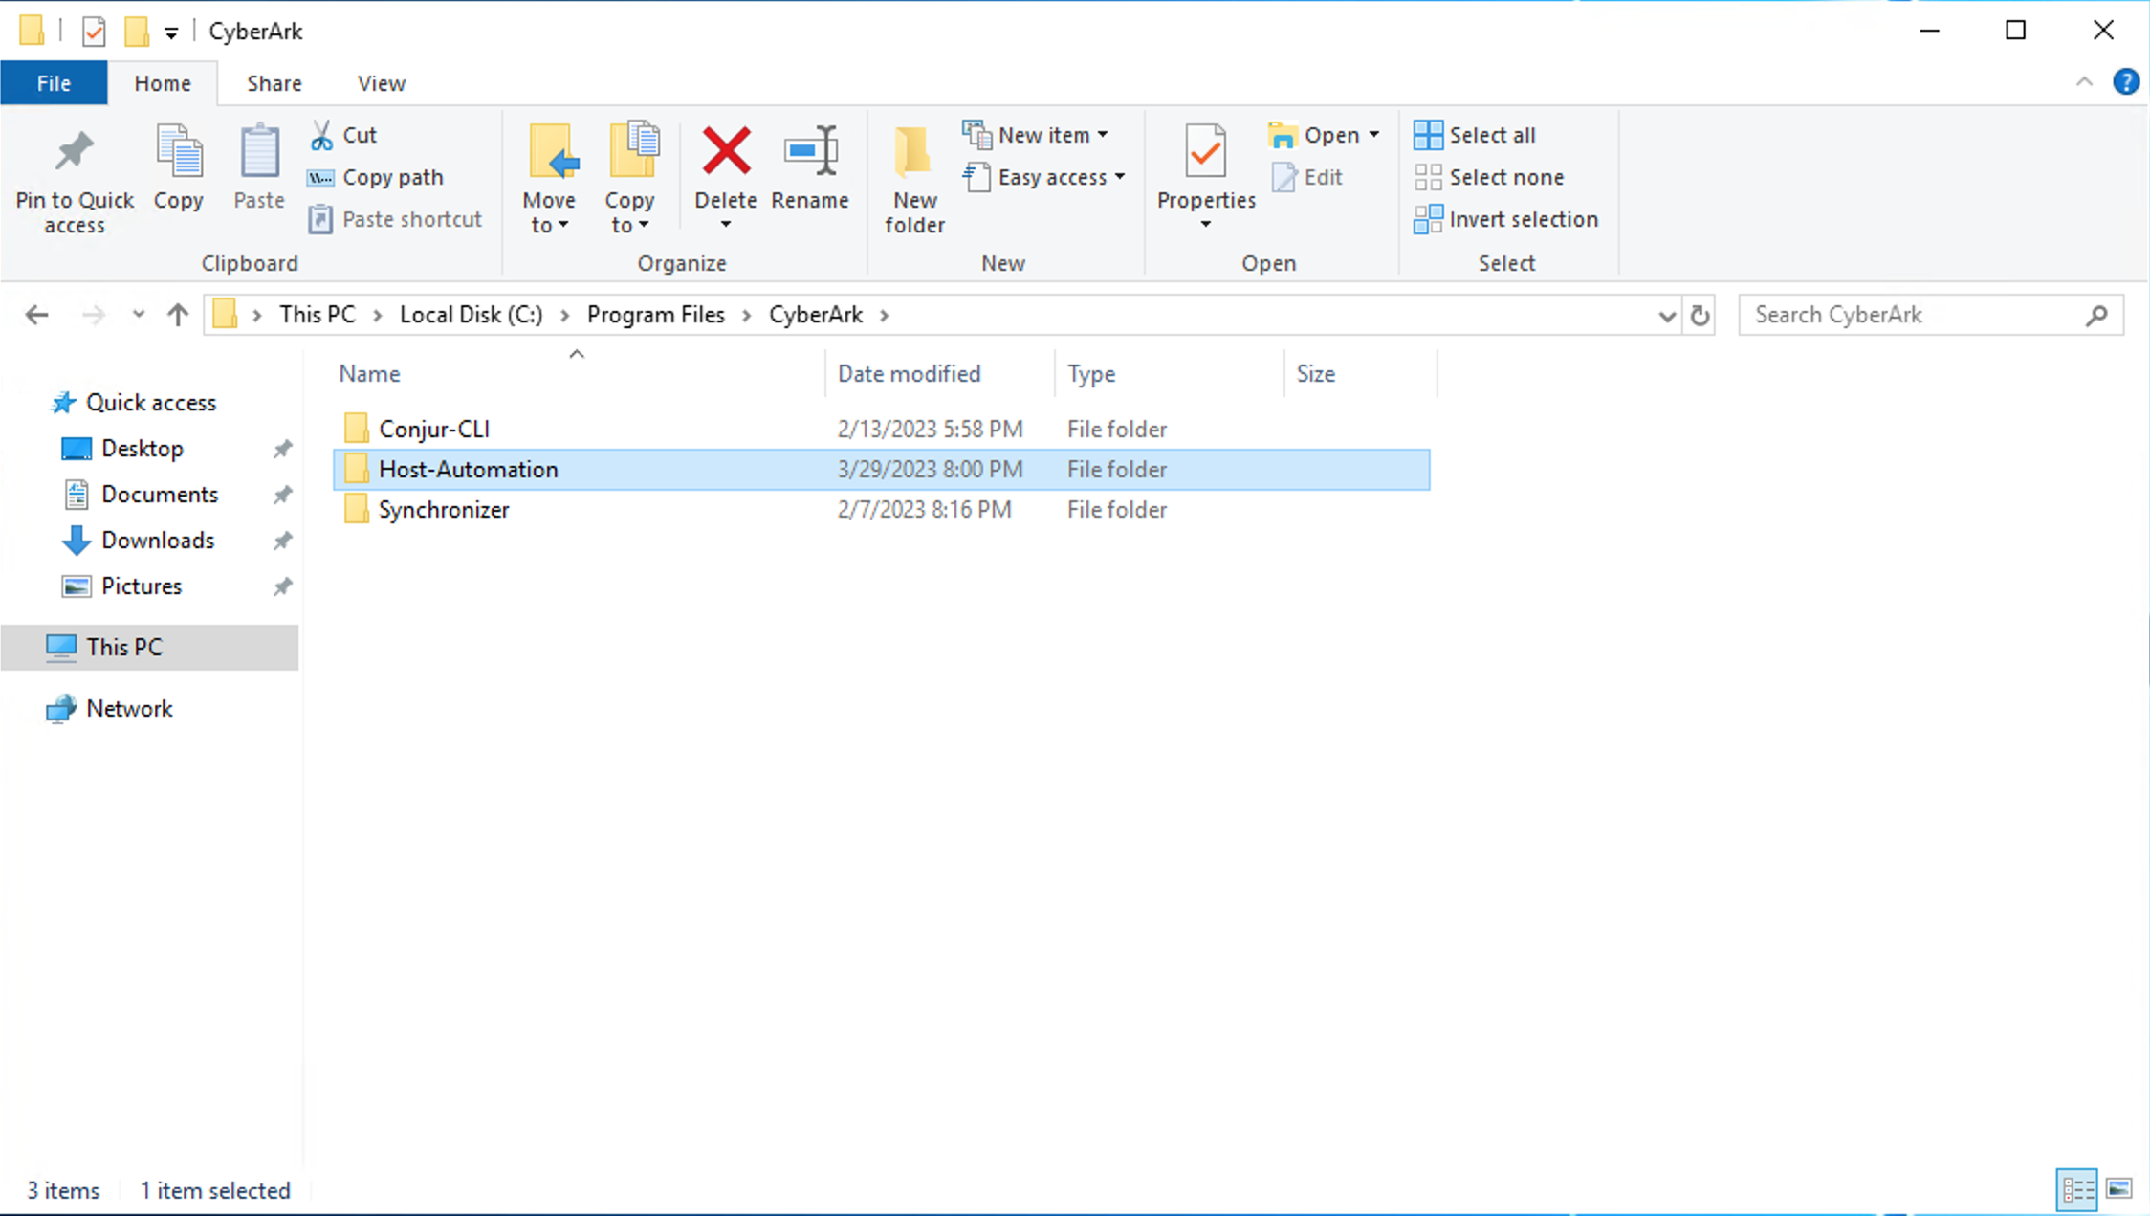The width and height of the screenshot is (2150, 1216).
Task: Select the Host-Automation folder row
Action: pyautogui.click(x=881, y=469)
